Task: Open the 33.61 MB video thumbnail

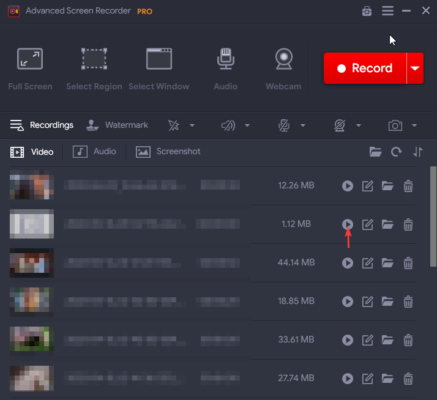Action: tap(32, 339)
